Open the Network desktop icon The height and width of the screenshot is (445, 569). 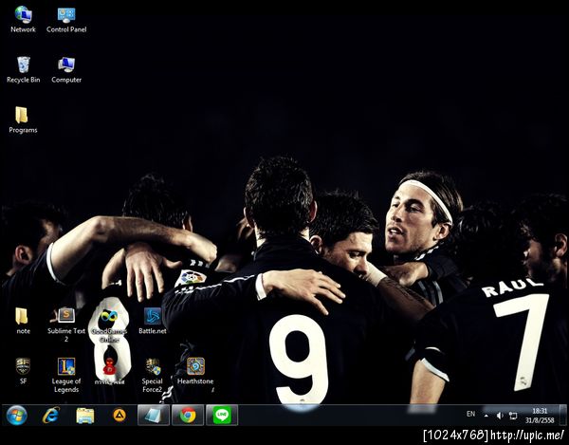(23, 20)
